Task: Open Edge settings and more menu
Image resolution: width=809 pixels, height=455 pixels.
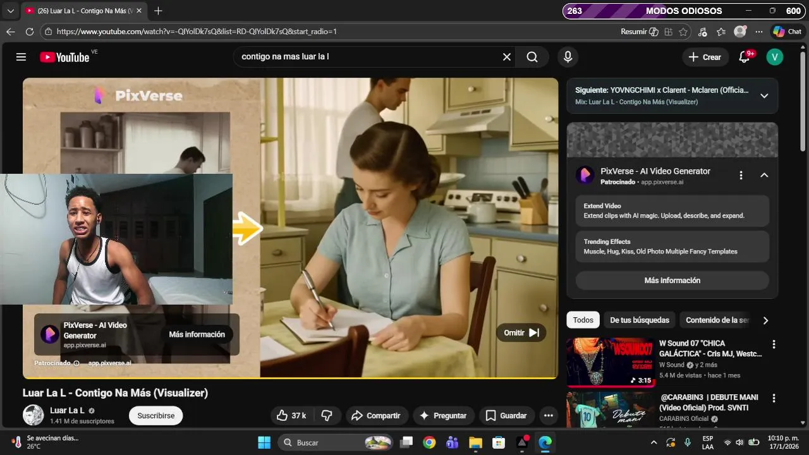Action: coord(760,32)
